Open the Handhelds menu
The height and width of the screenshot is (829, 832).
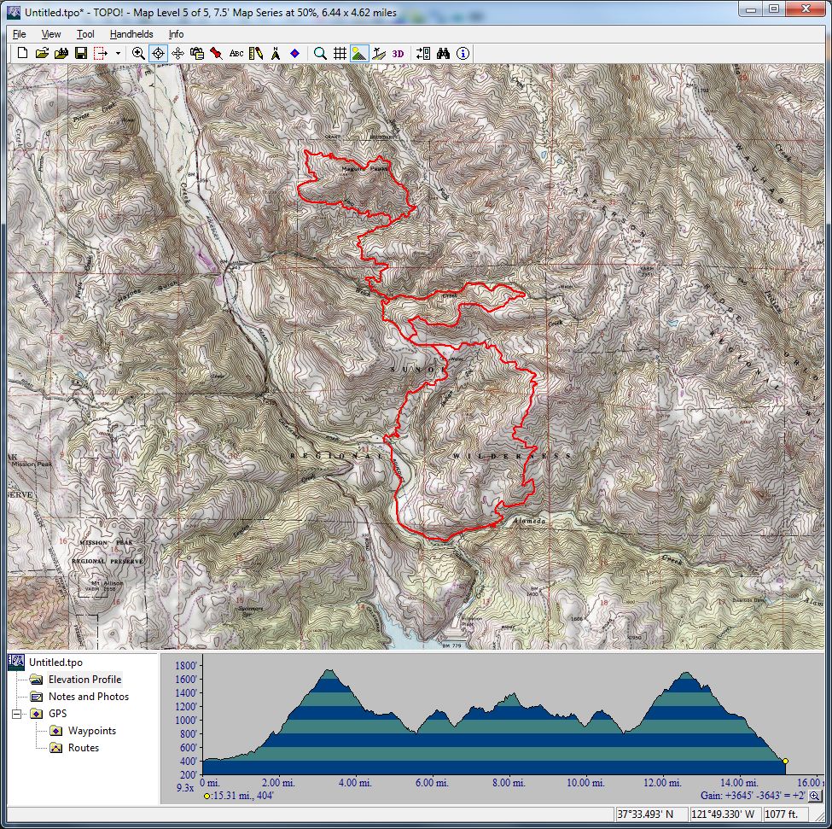point(131,34)
